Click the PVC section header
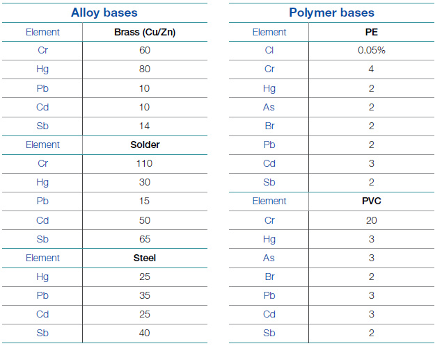442x346 pixels. click(x=371, y=201)
